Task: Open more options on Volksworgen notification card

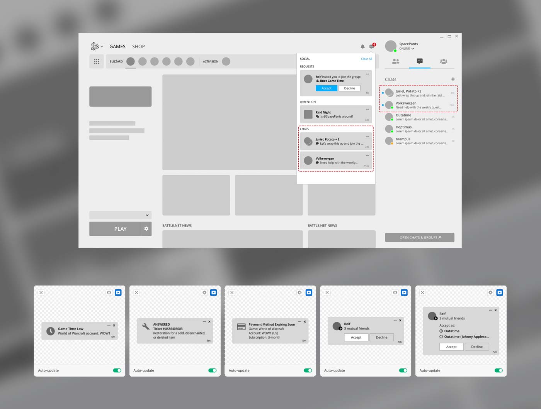Action: (367, 155)
